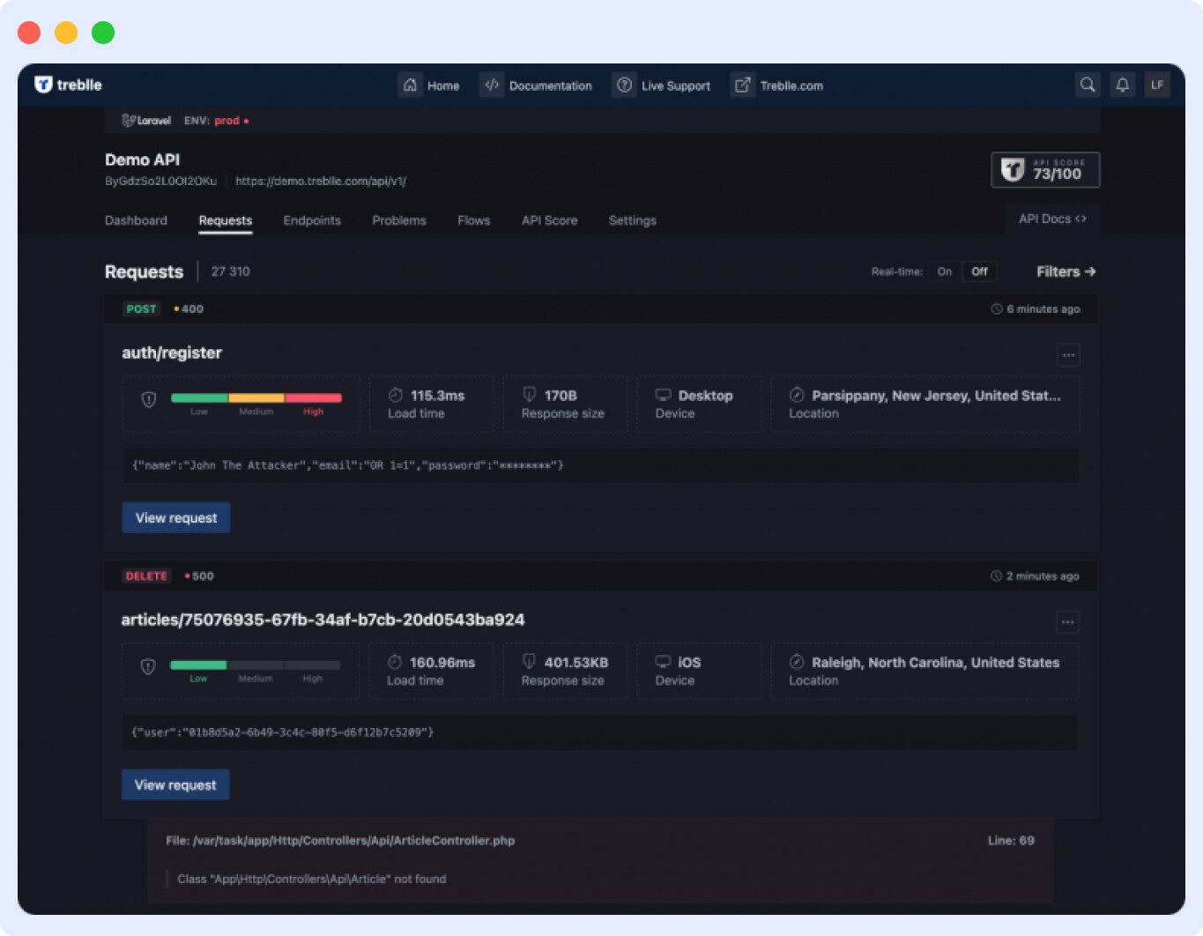Open the Endpoints tab

312,220
